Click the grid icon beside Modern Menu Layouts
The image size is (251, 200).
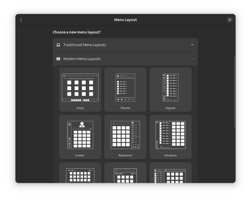(58, 59)
